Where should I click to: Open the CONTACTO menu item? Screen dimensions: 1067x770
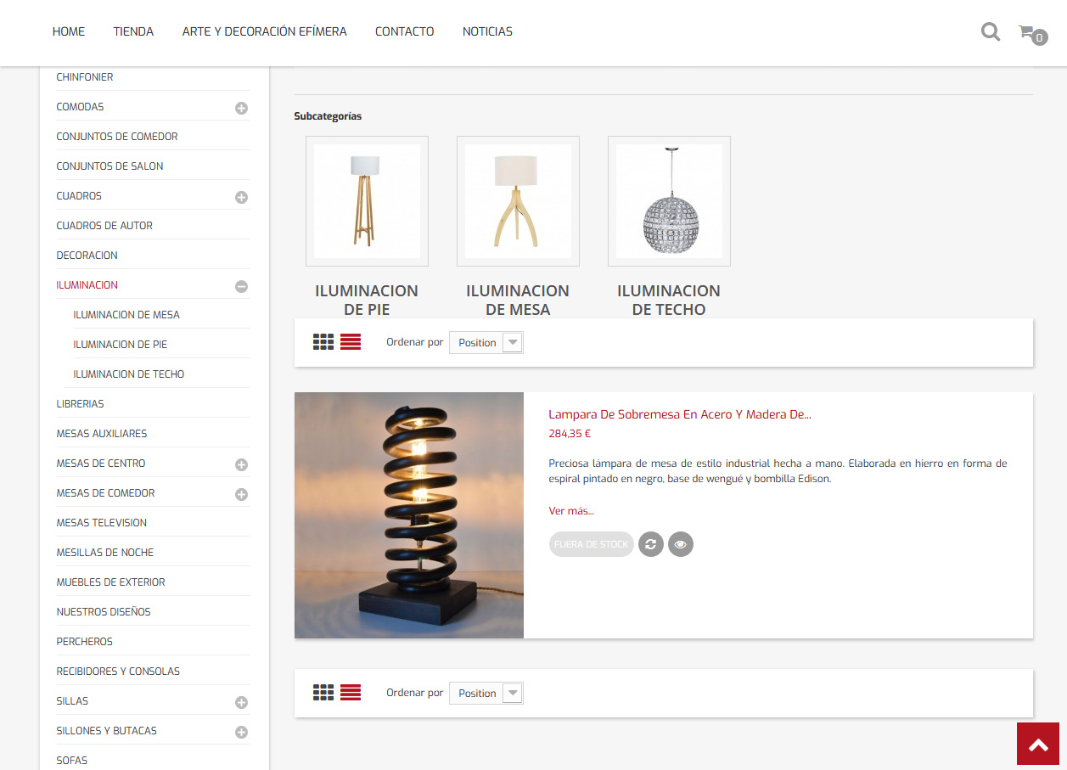click(x=405, y=31)
